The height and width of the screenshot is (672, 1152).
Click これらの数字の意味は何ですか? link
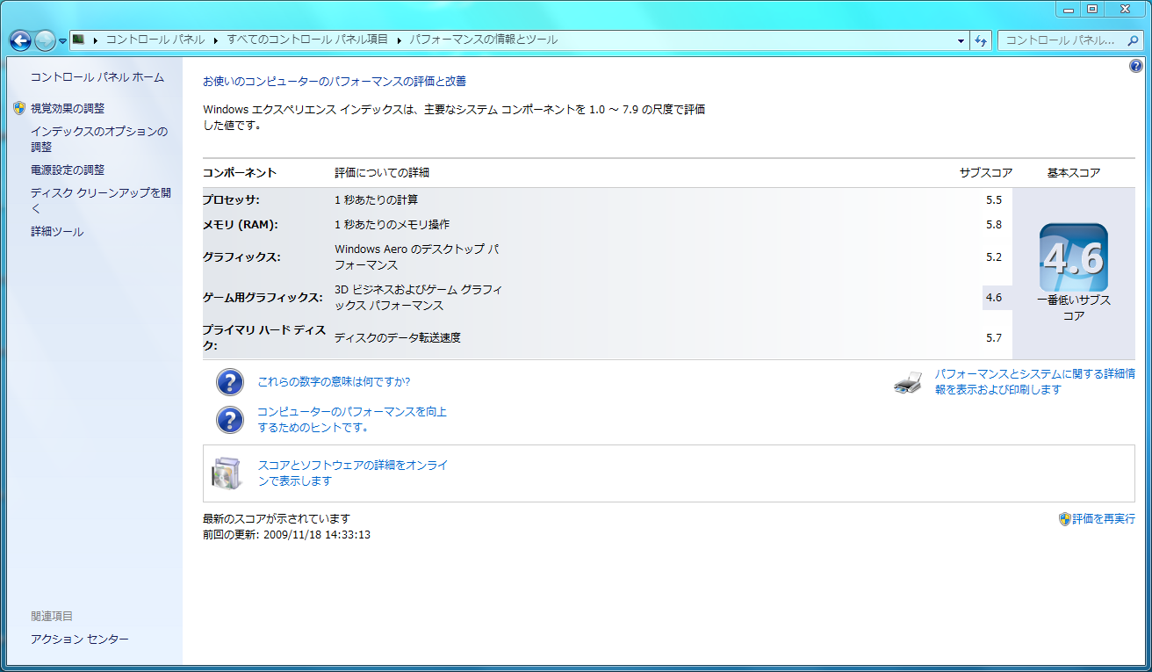tap(334, 382)
